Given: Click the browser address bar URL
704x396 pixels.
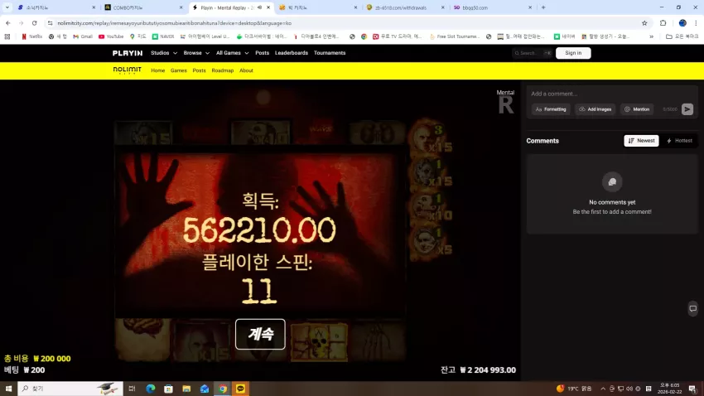Looking at the screenshot, I should coord(174,23).
